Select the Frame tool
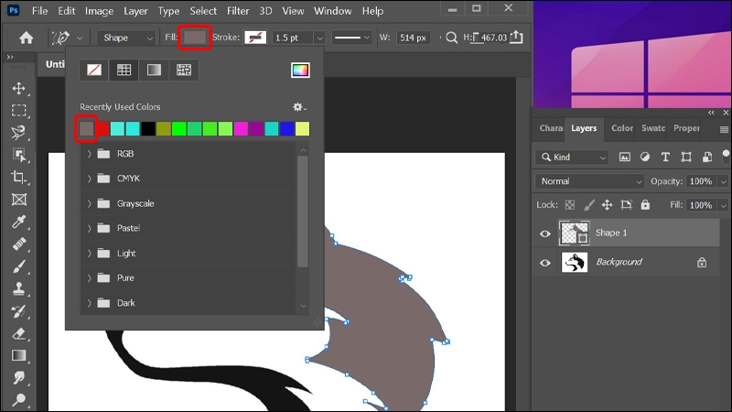This screenshot has width=732, height=412. pyautogui.click(x=18, y=200)
